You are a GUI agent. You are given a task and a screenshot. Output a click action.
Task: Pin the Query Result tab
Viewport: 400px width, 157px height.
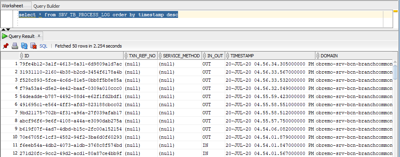[x=6, y=46]
